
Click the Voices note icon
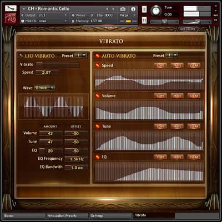(73, 15)
